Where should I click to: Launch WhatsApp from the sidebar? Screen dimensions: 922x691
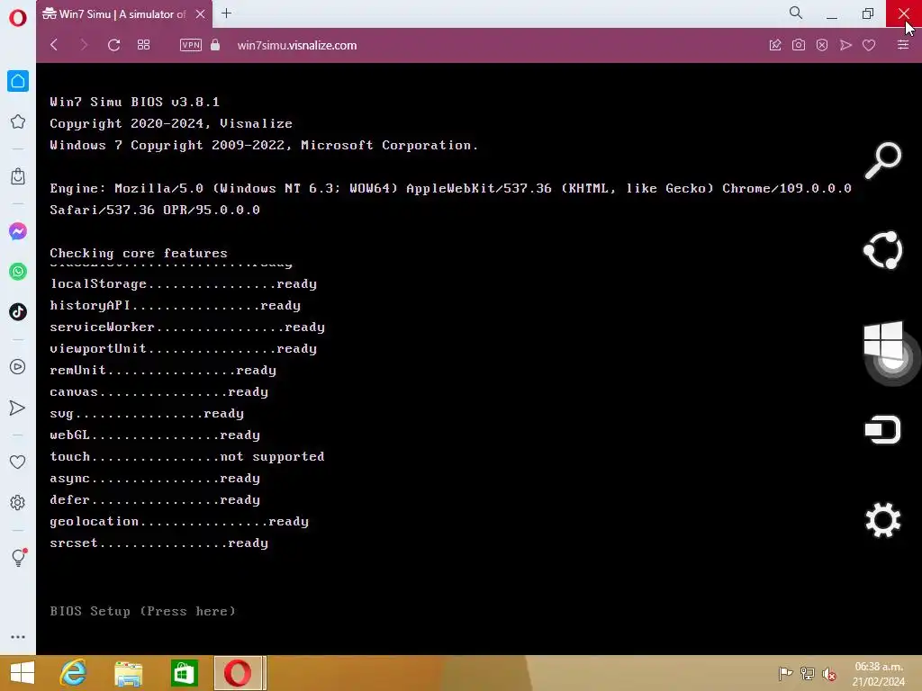[x=18, y=272]
